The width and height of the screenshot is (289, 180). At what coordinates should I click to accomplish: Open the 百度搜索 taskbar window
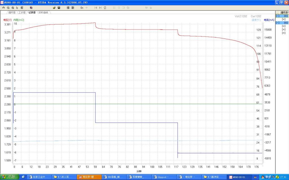139,177
